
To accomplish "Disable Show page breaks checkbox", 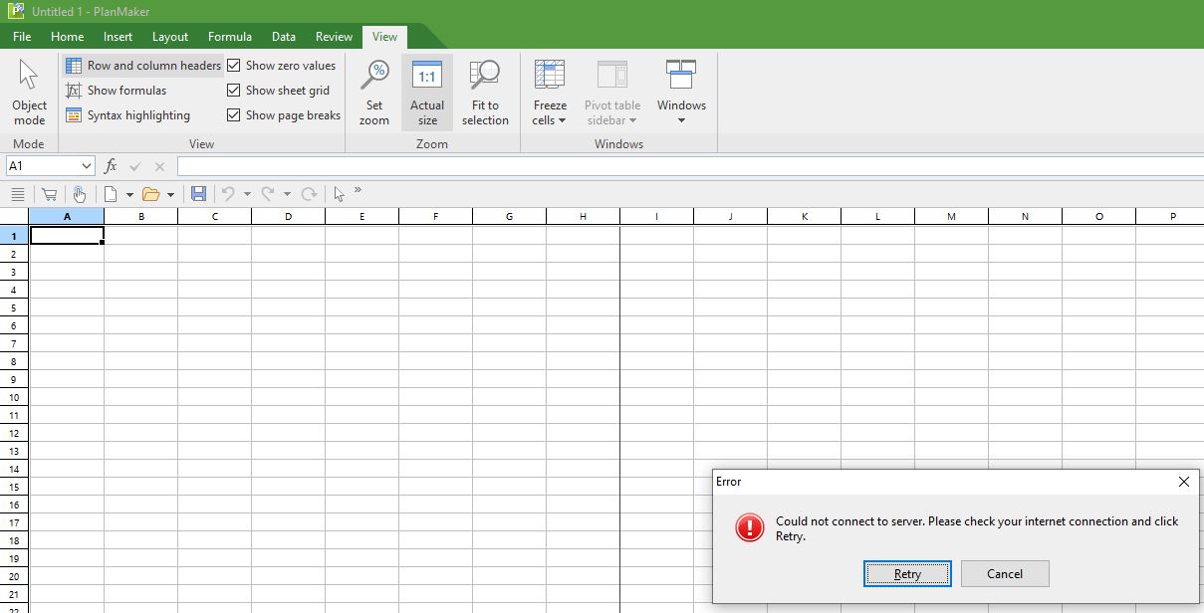I will 234,115.
